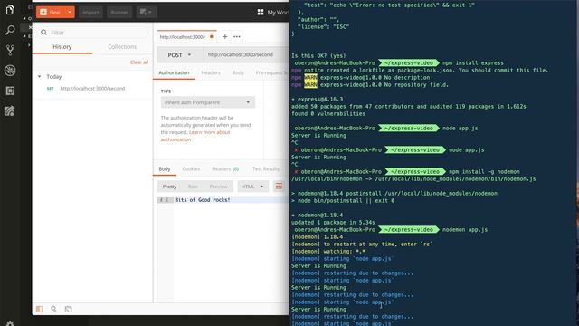Click the Postman New button

(x=51, y=12)
